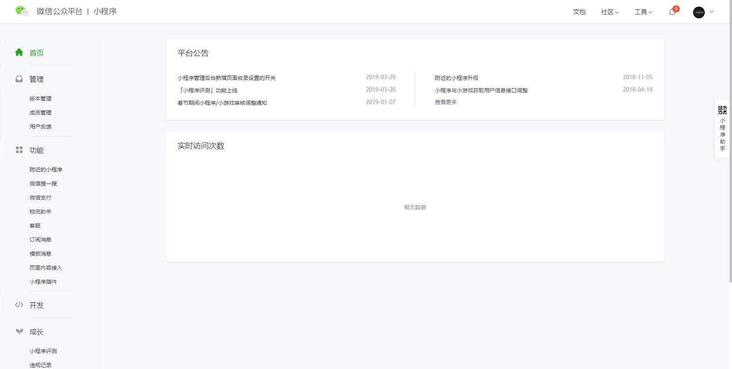The height and width of the screenshot is (369, 732).
Task: Open the notification bell icon
Action: tap(672, 12)
